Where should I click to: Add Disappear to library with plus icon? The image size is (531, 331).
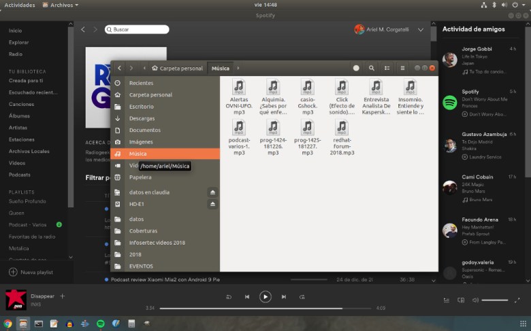63,296
